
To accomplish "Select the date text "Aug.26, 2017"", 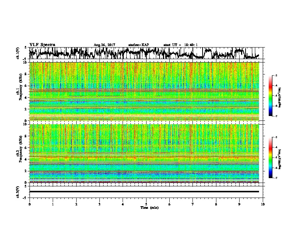I will [104, 45].
